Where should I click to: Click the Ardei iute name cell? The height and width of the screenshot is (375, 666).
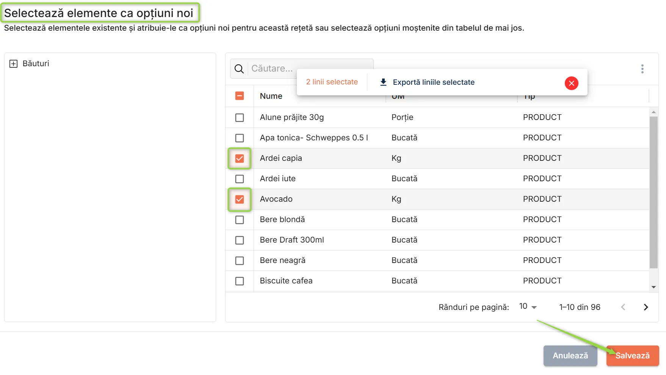point(278,179)
